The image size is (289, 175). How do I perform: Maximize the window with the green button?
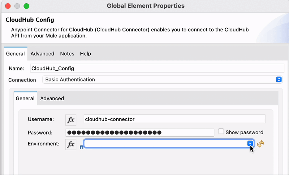click(x=26, y=6)
